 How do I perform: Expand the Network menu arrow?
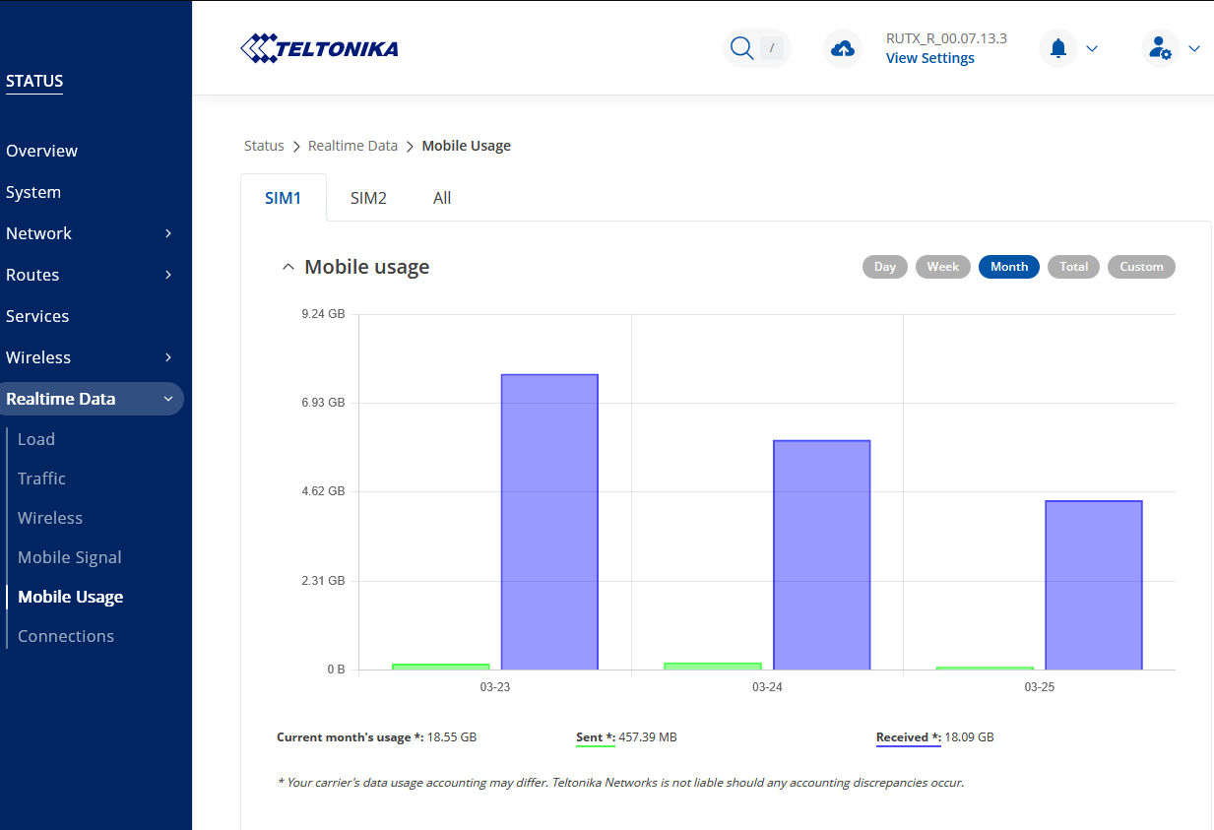[x=168, y=233]
